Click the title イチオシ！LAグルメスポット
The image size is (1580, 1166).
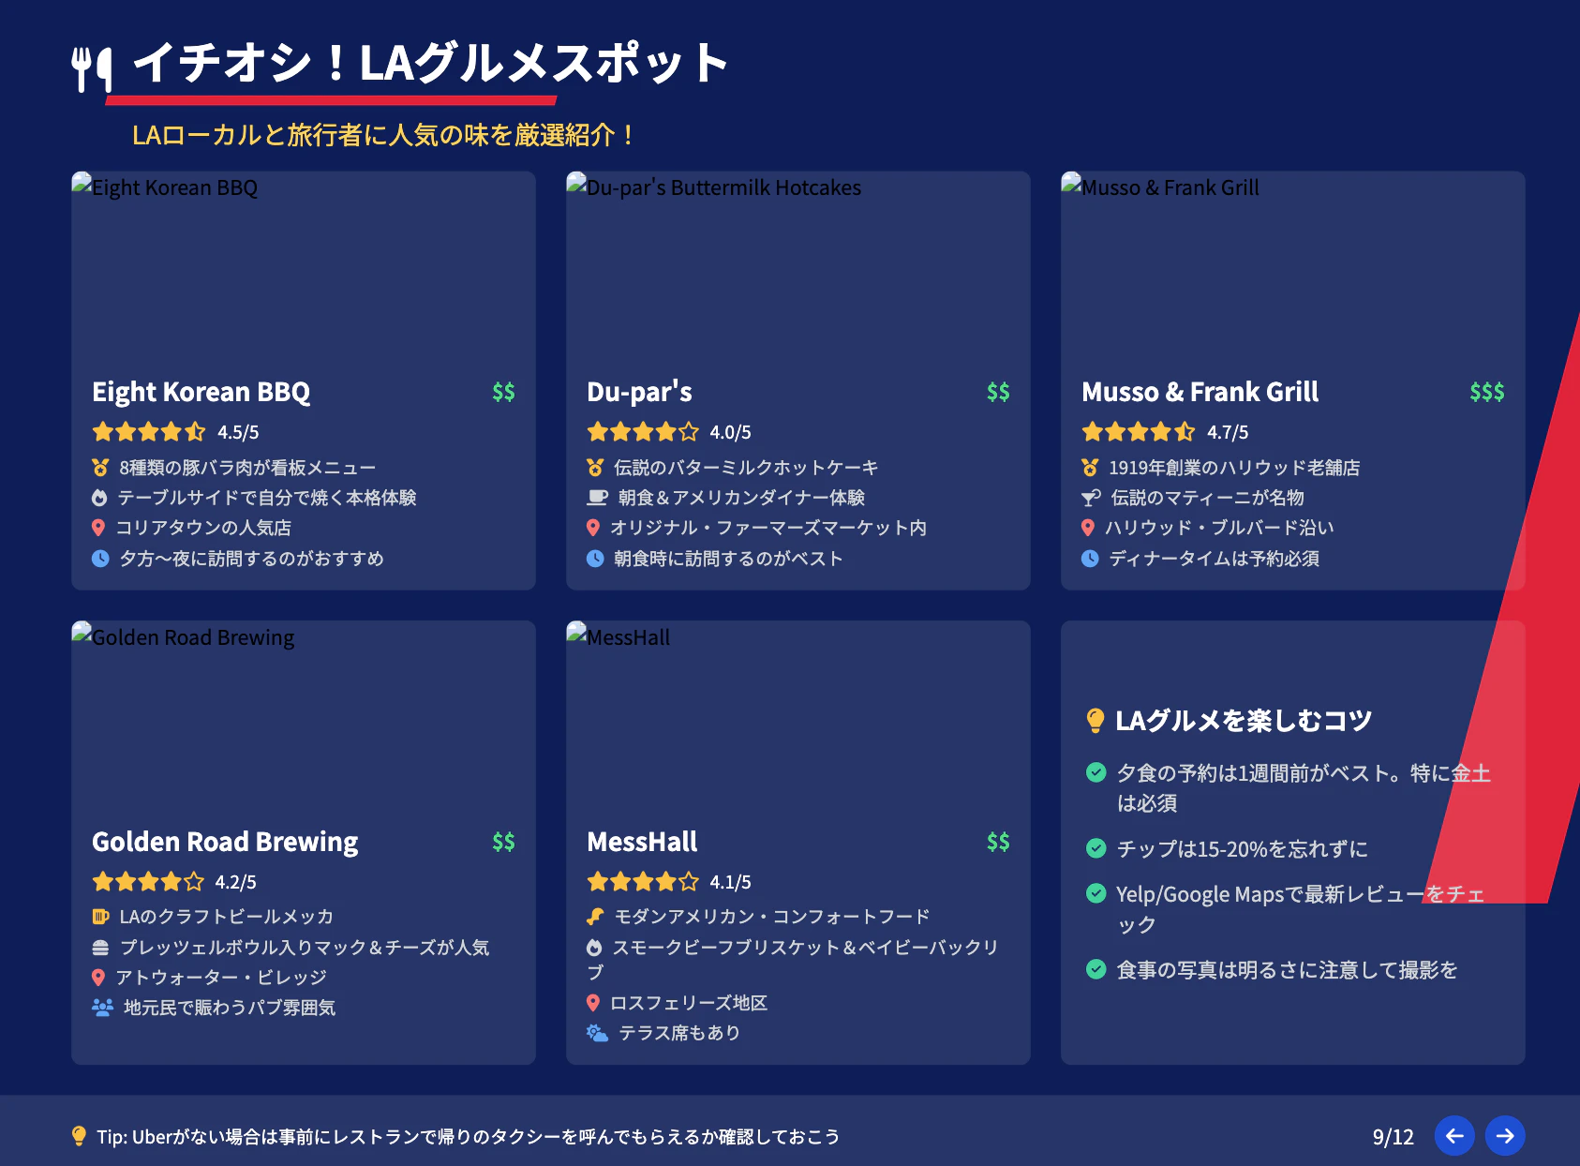pos(430,63)
